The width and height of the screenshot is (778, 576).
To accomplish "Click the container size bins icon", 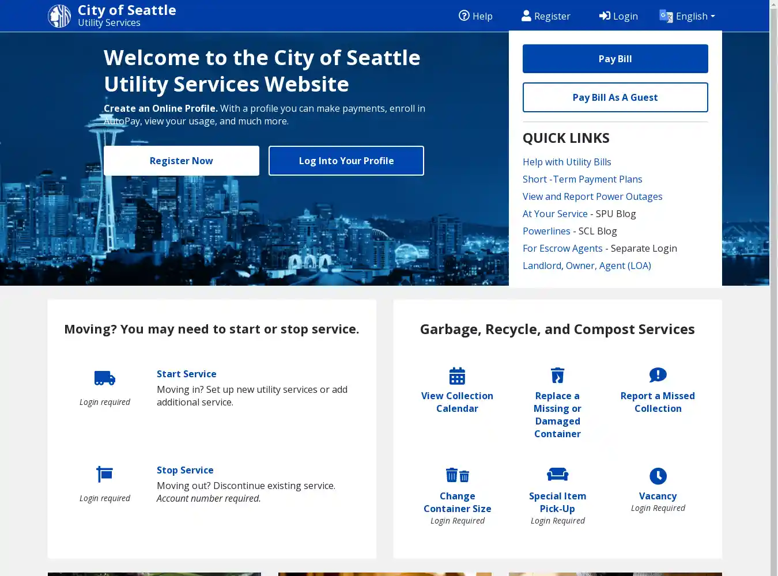I will click(x=458, y=475).
